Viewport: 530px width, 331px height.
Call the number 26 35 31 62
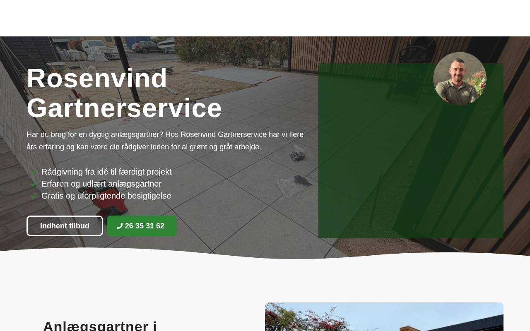pyautogui.click(x=142, y=226)
